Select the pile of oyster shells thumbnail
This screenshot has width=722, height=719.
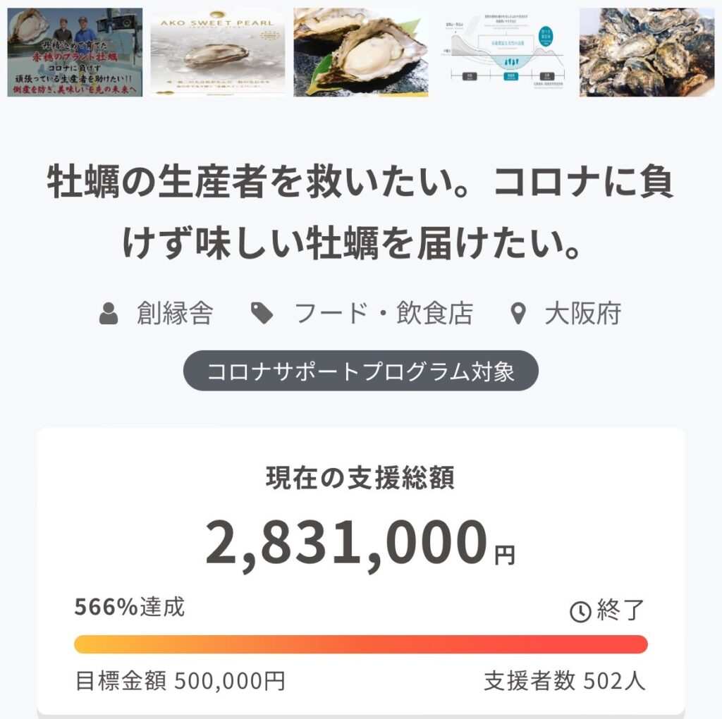647,52
